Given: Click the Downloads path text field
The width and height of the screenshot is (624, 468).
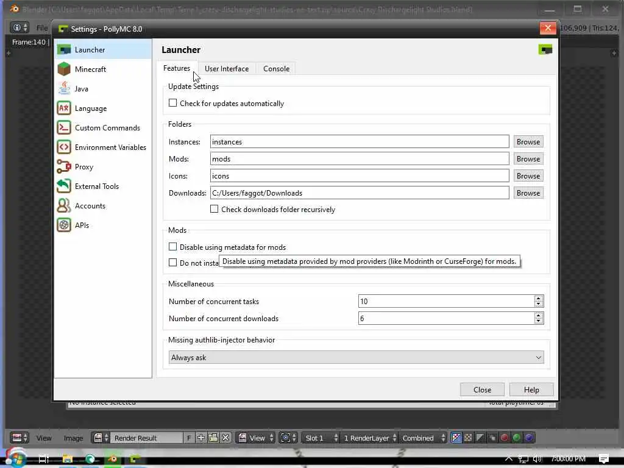Looking at the screenshot, I should 360,193.
